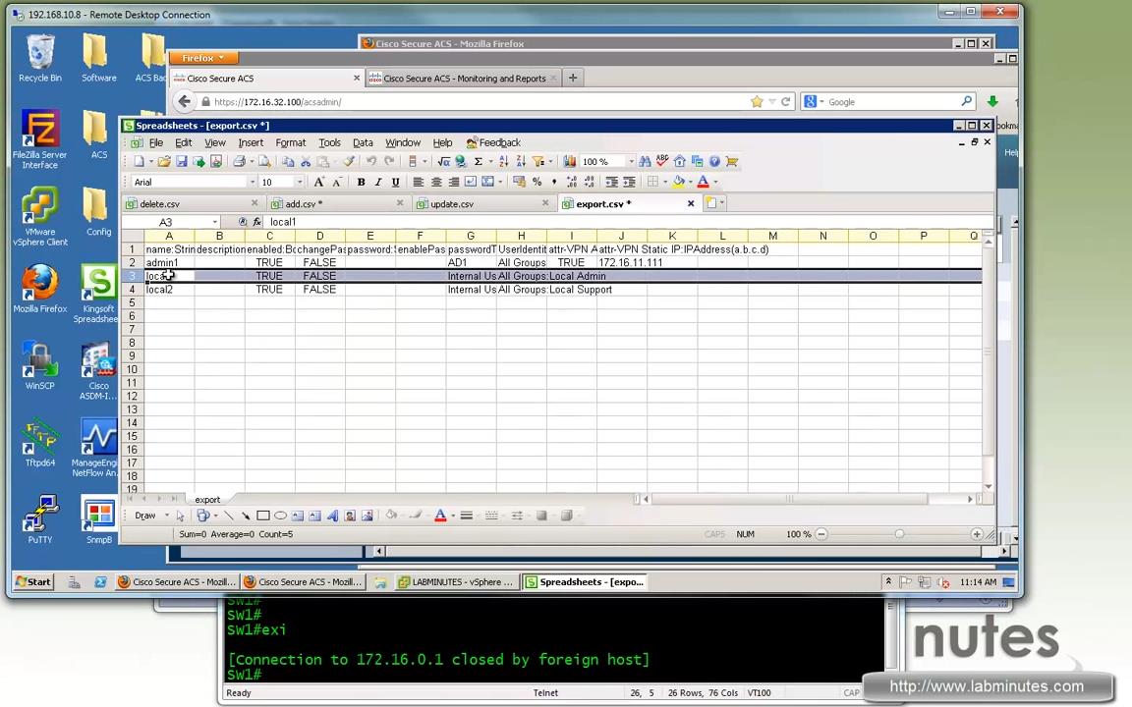This screenshot has width=1132, height=707.
Task: Insert a chart using the chart icon
Action: pyautogui.click(x=570, y=162)
